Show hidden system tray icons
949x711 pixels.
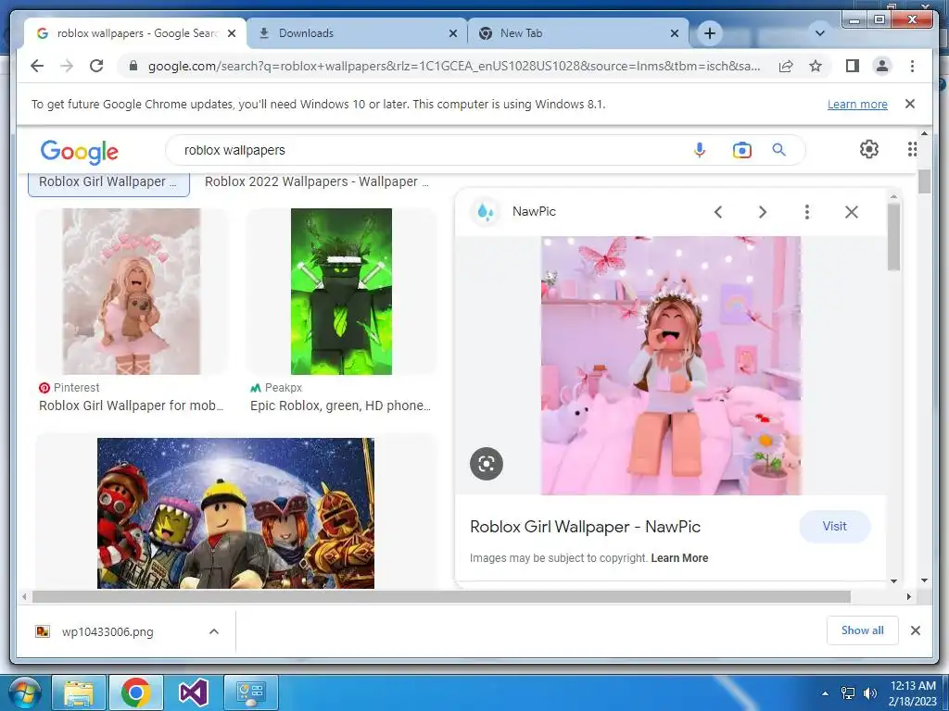825,693
